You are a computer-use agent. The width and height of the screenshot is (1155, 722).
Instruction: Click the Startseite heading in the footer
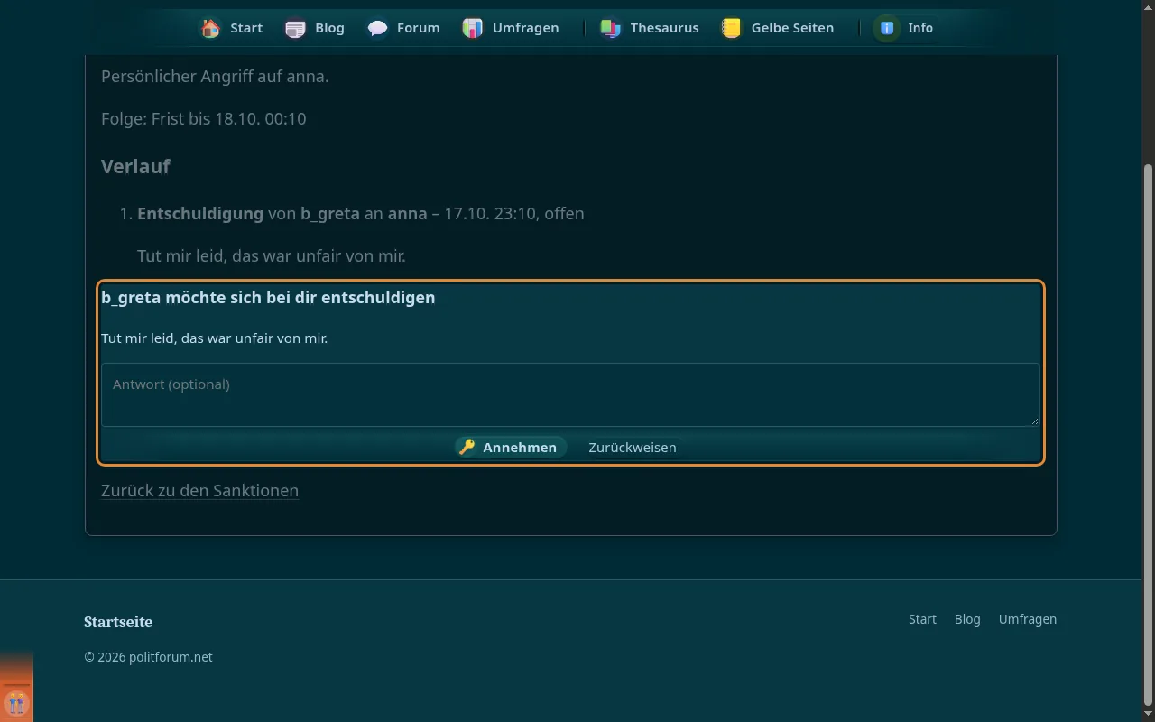[x=118, y=622]
